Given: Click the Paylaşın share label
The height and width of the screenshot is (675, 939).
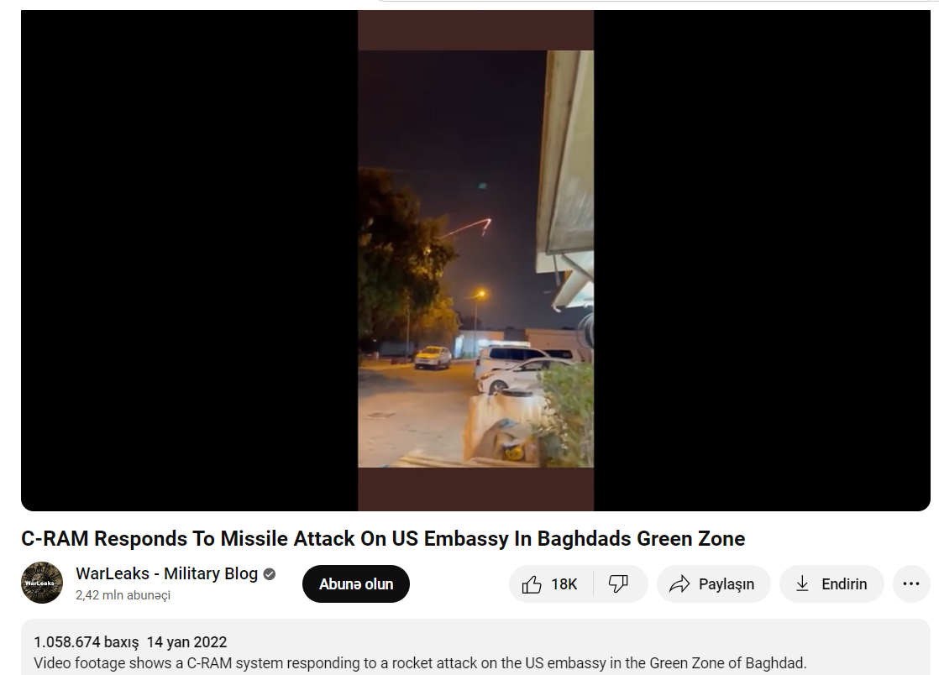Looking at the screenshot, I should pos(727,584).
